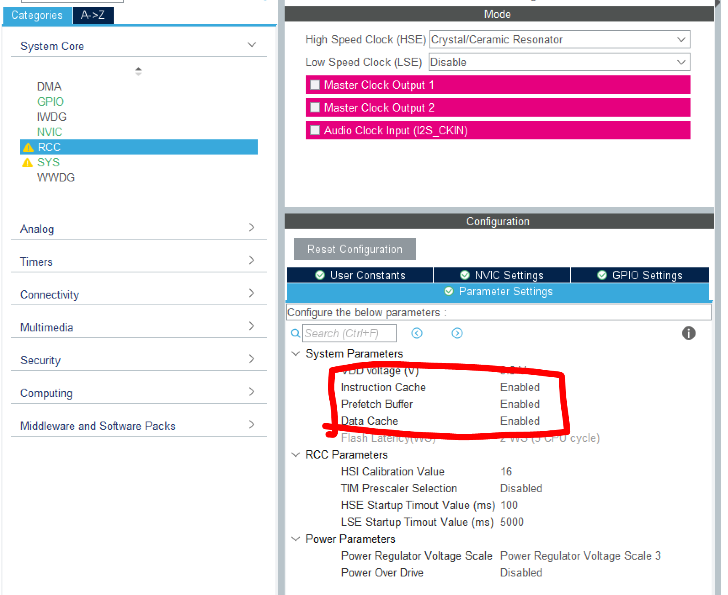Switch to the A->Z tab
The image size is (728, 595).
[93, 15]
